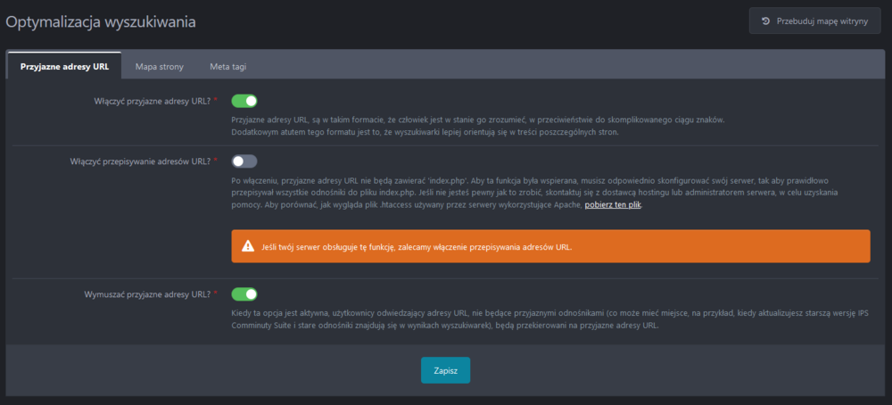Click the rebuild arrow icon in the Przebuduj button

tap(765, 21)
